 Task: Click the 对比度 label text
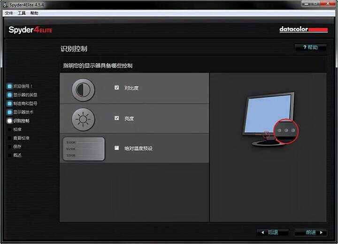(131, 88)
